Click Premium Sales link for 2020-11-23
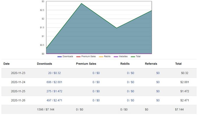204x121 pixels. (x=96, y=73)
